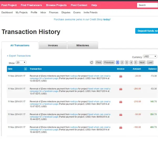The image size is (158, 158).
Task: Click into the Search input field
Action: 147,5
